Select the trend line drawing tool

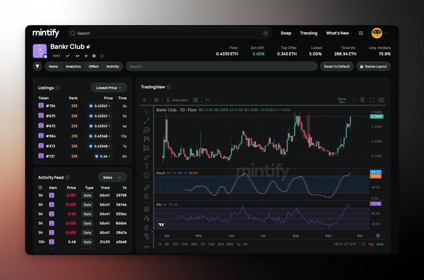146,121
